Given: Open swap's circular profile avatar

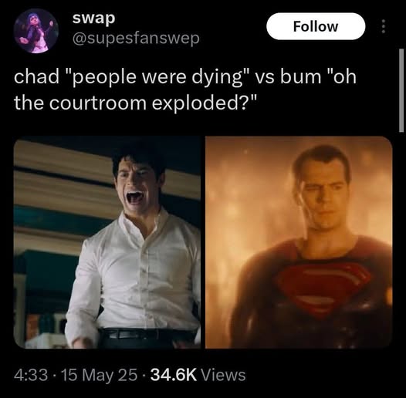Looking at the screenshot, I should click(x=36, y=31).
